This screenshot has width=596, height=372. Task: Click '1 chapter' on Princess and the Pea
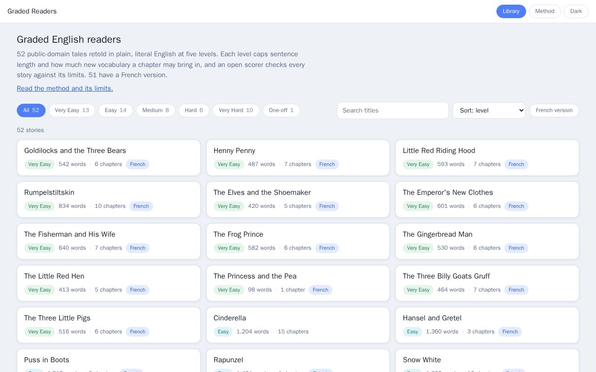point(293,290)
